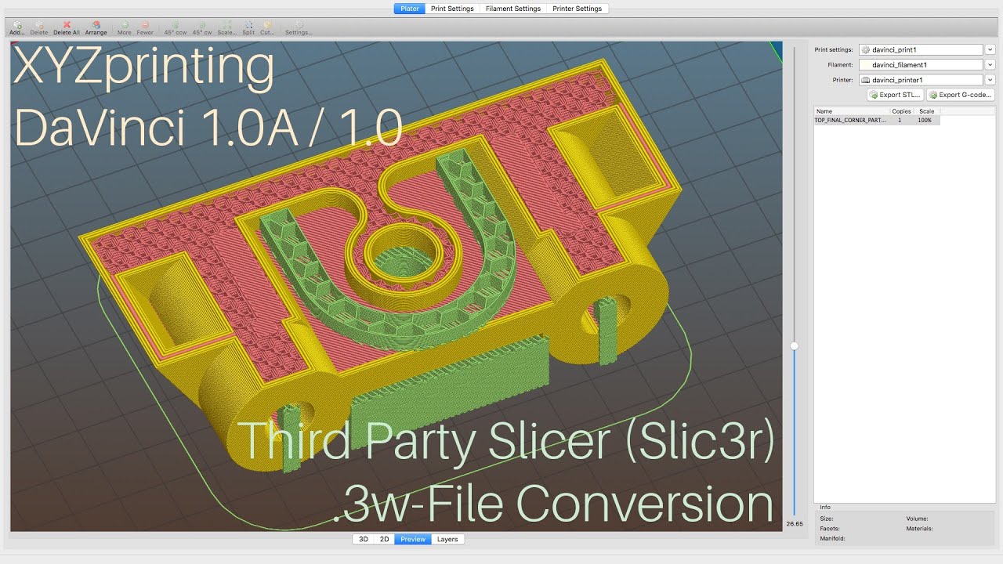Image resolution: width=1003 pixels, height=564 pixels.
Task: Expand the Printer preset dropdown arrow
Action: point(990,80)
